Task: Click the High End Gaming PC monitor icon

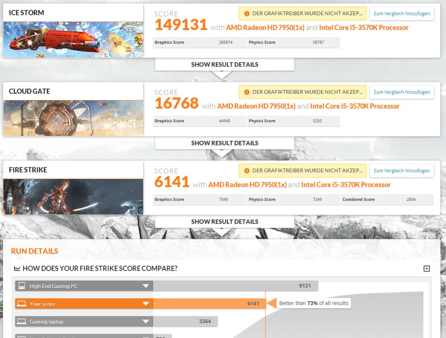Action: [22, 286]
